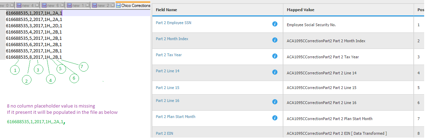This screenshot has height=140, width=428.
Task: View info for Part 2 Plan Start Month
Action: (275, 118)
